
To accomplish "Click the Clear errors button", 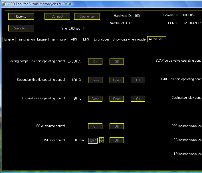I will [87, 17].
